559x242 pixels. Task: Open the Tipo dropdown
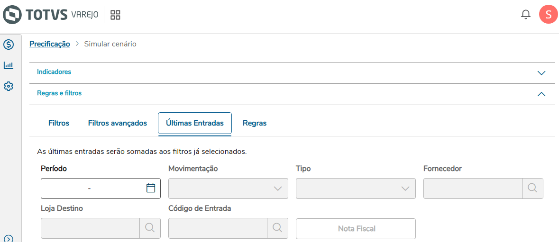(356, 188)
